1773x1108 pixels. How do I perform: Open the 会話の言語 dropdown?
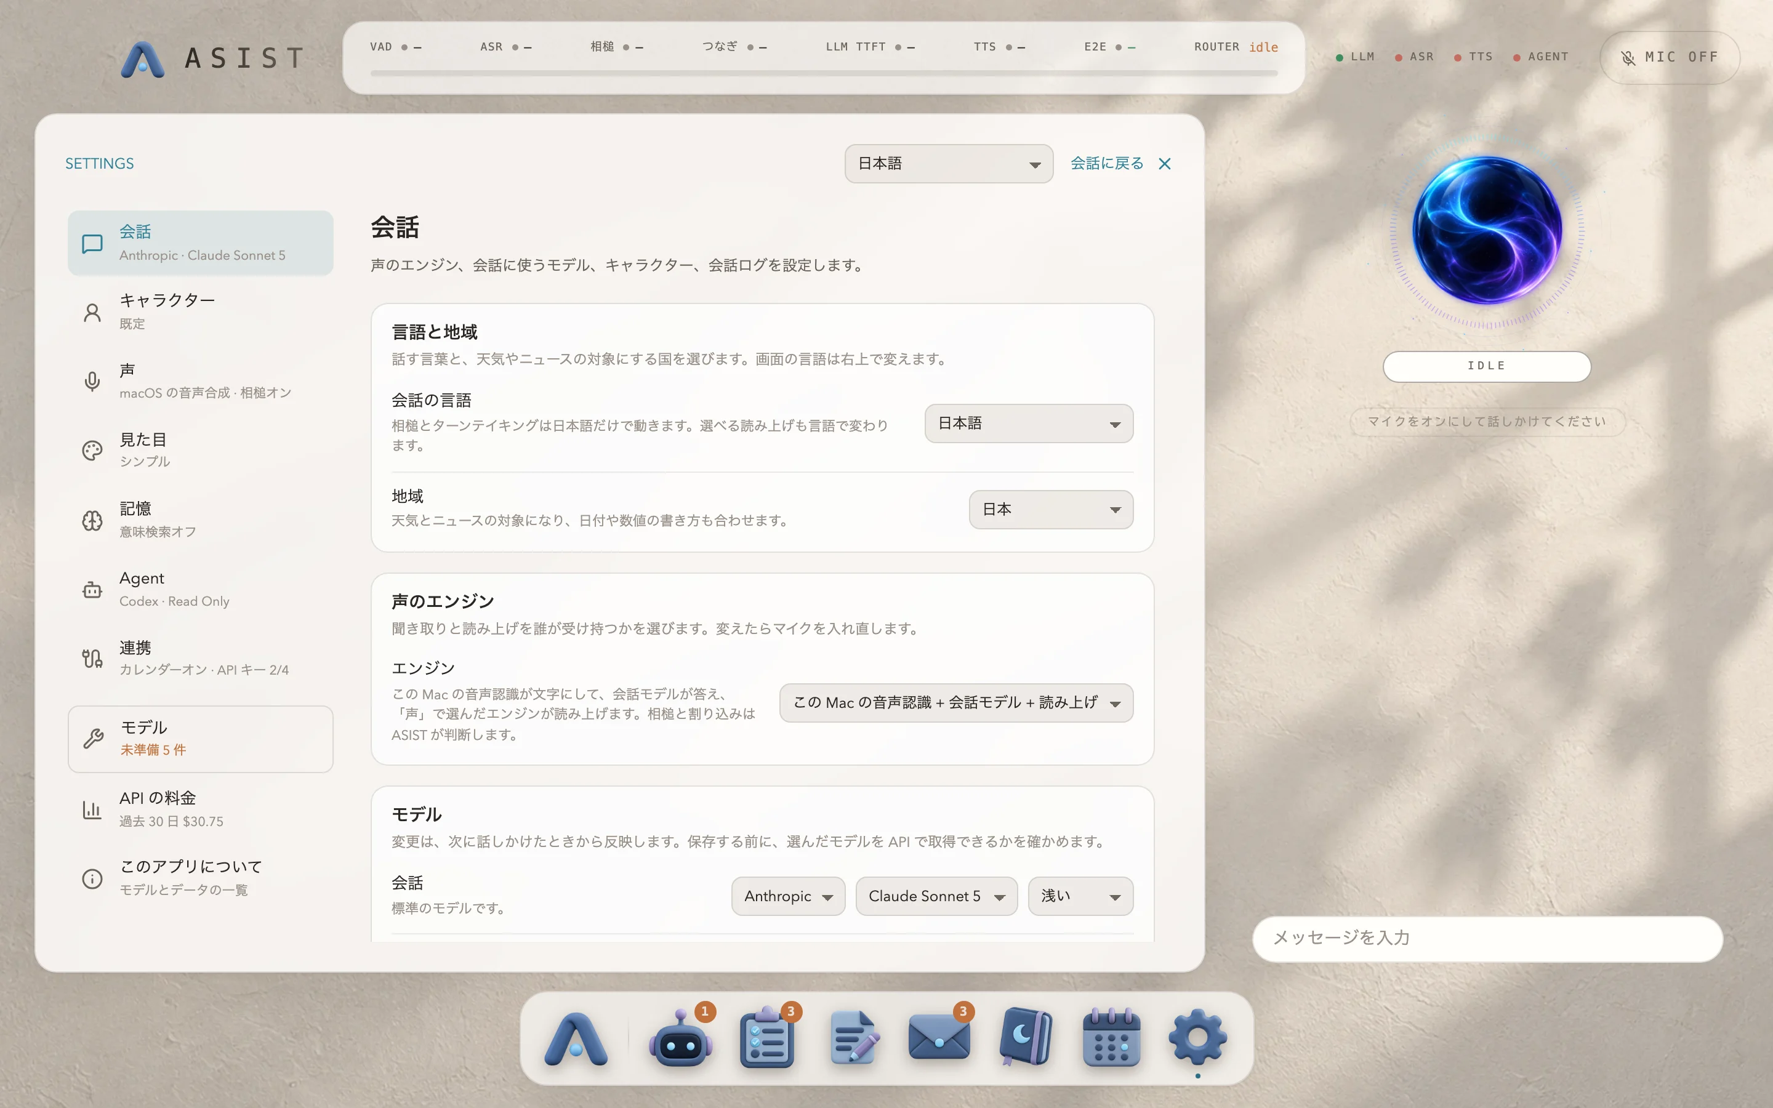(1029, 424)
